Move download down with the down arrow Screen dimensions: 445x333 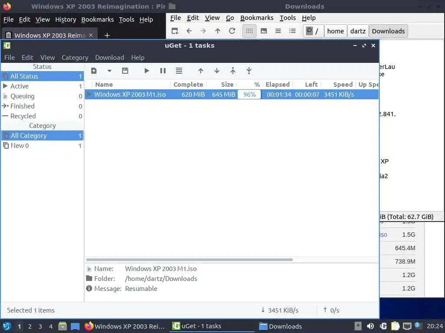point(217,71)
